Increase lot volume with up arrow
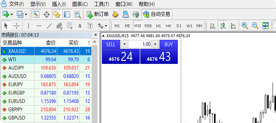 tap(155, 44)
